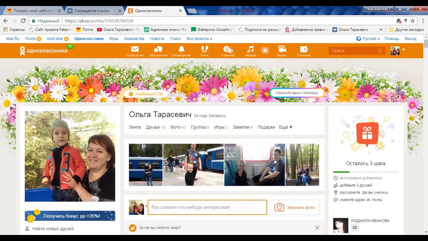Open the Сервисы apps bookmark
428x241 pixels.
(x=14, y=29)
